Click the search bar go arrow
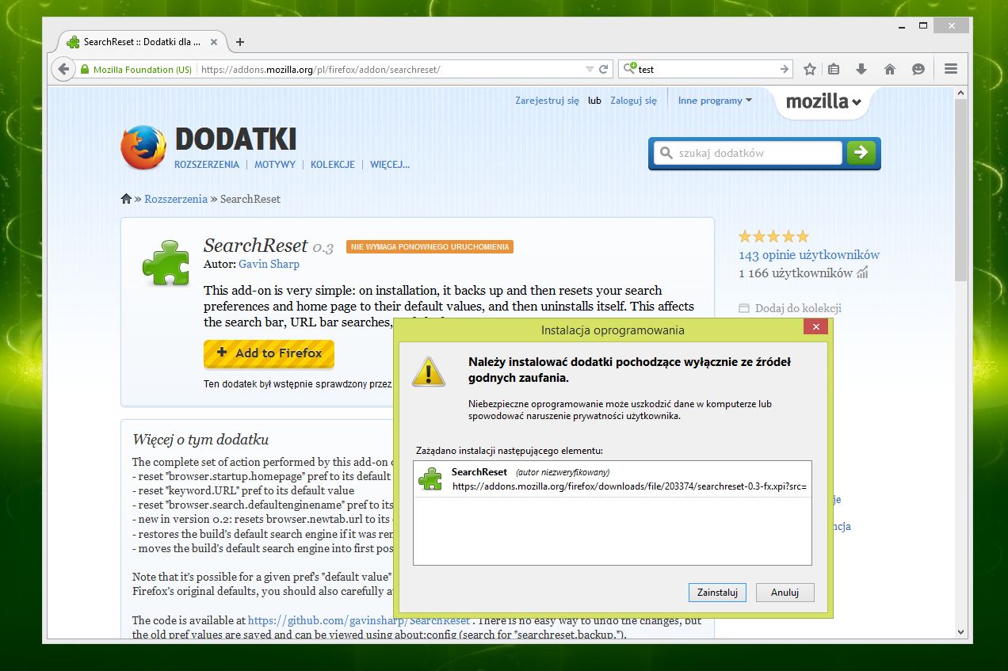Viewport: 1008px width, 671px height. tap(785, 70)
